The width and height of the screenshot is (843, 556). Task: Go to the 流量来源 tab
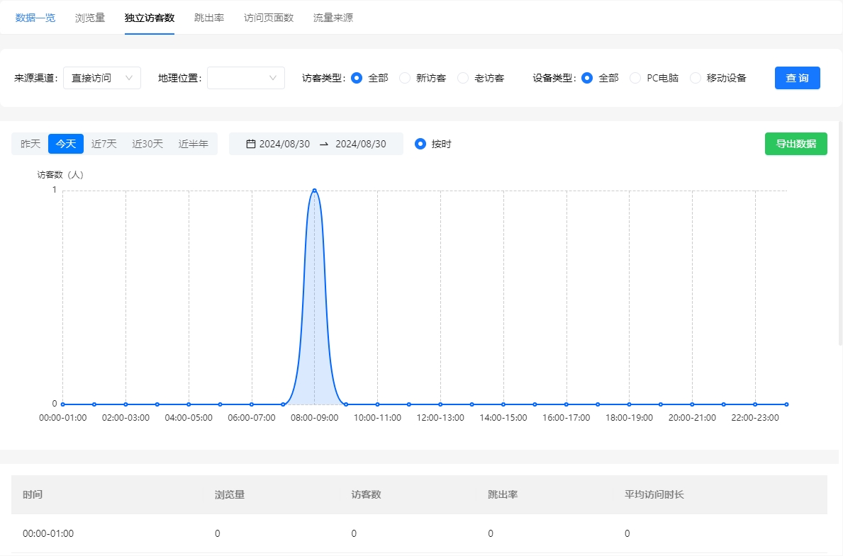click(x=333, y=18)
